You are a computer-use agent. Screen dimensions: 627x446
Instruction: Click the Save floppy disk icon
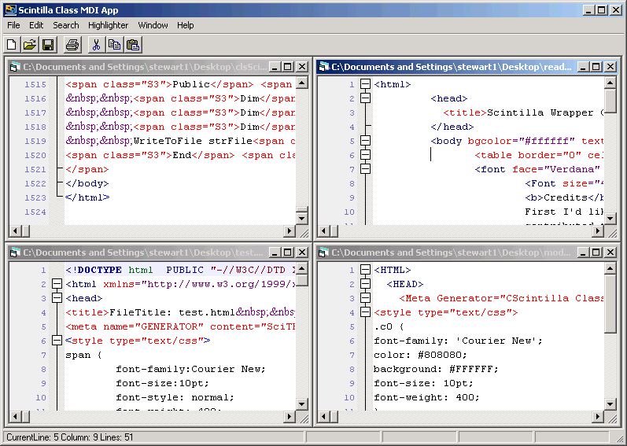[x=48, y=45]
